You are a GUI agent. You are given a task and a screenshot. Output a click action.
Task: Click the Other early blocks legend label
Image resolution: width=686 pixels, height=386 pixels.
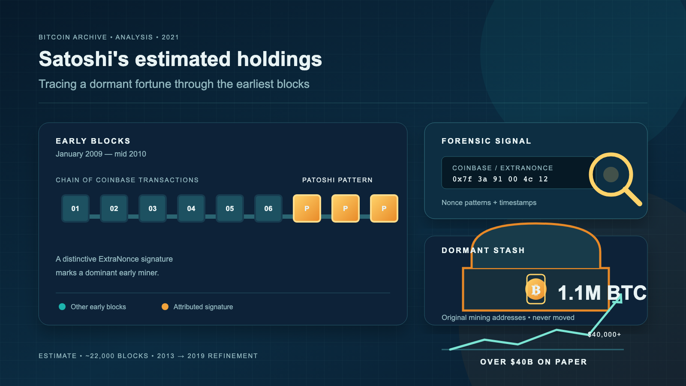tap(98, 307)
